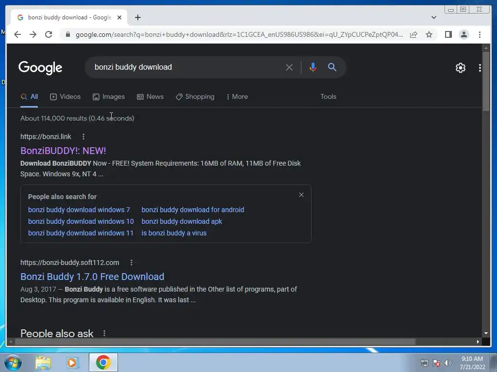Open Chrome three-dot menu
497x372 pixels.
click(x=480, y=34)
